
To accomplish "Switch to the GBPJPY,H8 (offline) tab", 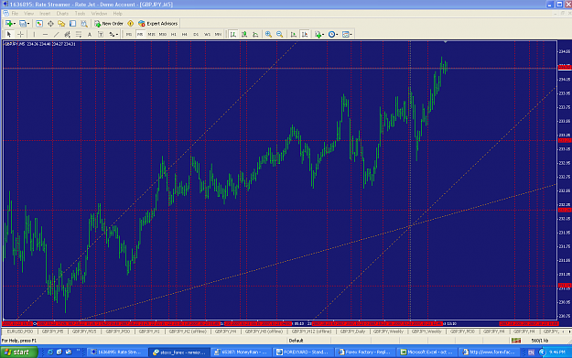I will pyautogui.click(x=264, y=331).
